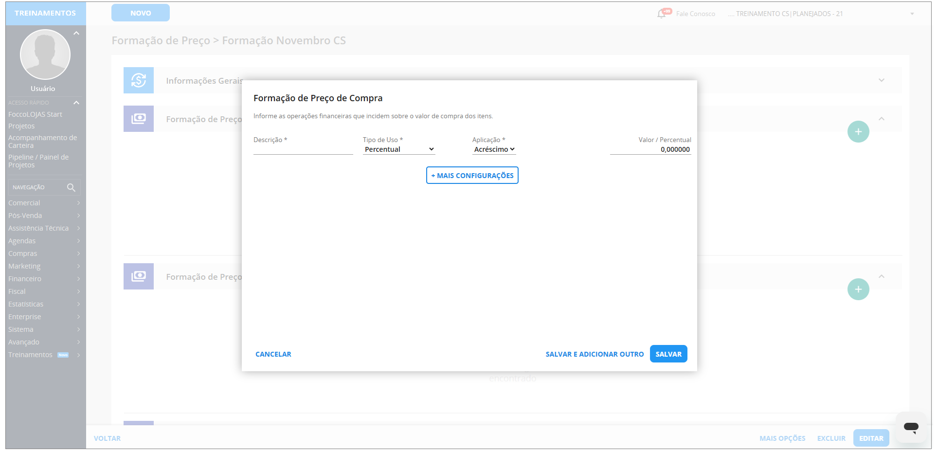Expand the Marketing menu

click(44, 266)
